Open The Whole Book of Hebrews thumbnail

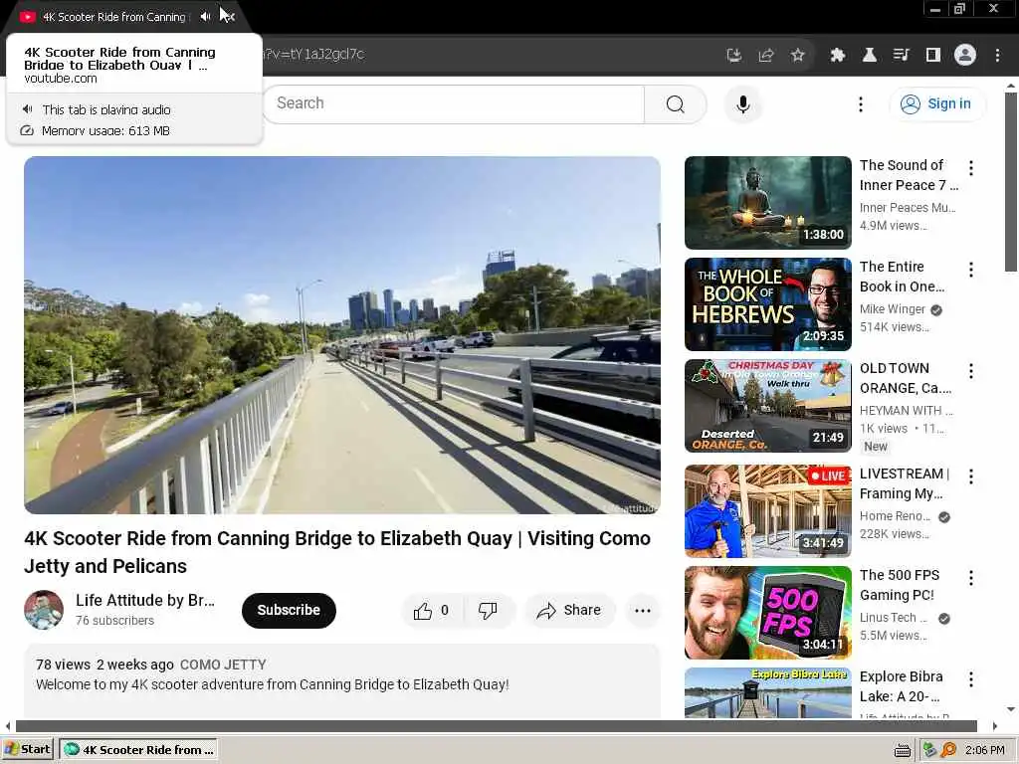(x=767, y=304)
